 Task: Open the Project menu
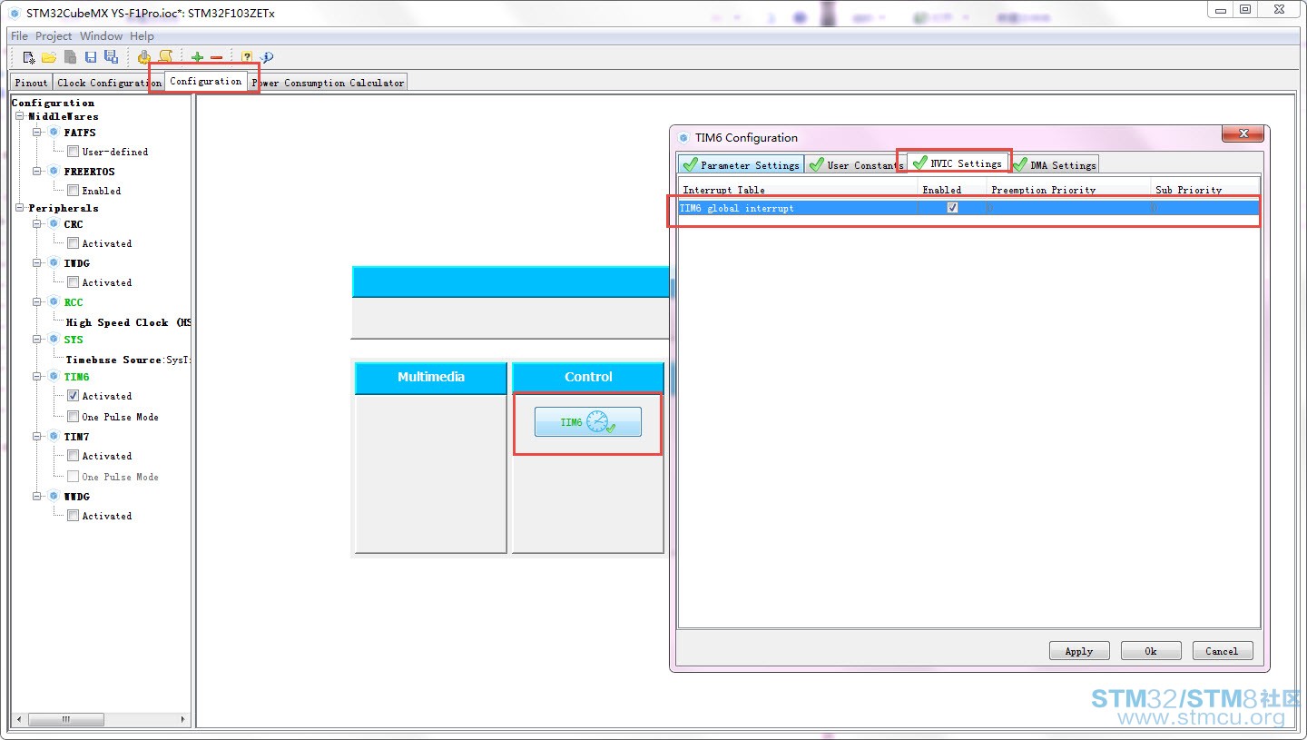click(54, 36)
